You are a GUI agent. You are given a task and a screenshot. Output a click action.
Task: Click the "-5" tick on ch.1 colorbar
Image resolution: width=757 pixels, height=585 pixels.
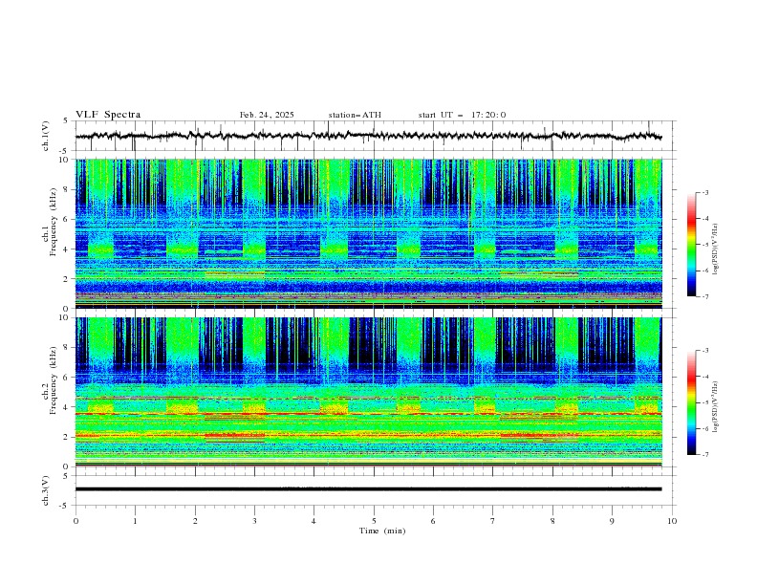(x=704, y=245)
